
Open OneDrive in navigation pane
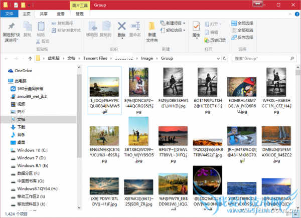(20, 71)
